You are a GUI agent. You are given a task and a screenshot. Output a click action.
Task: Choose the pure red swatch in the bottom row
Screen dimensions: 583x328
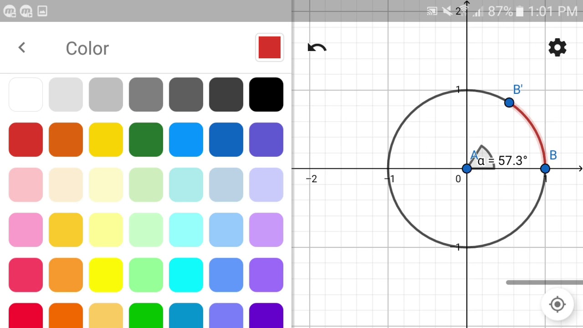pyautogui.click(x=26, y=315)
